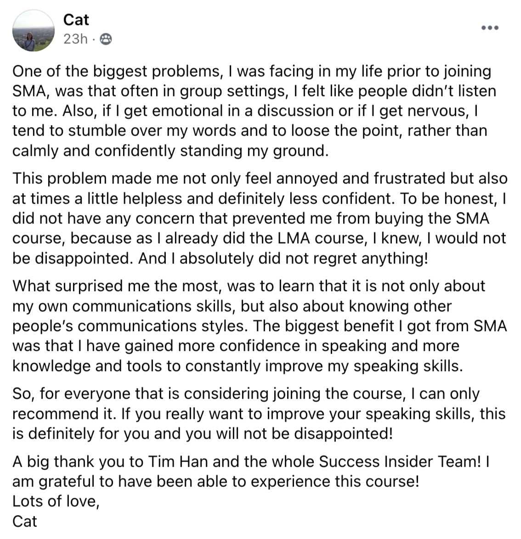The image size is (521, 539).
Task: Open the three-dot post options menu
Action: [490, 28]
